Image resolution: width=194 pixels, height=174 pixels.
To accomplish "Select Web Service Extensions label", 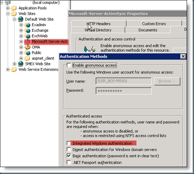I will (39, 70).
